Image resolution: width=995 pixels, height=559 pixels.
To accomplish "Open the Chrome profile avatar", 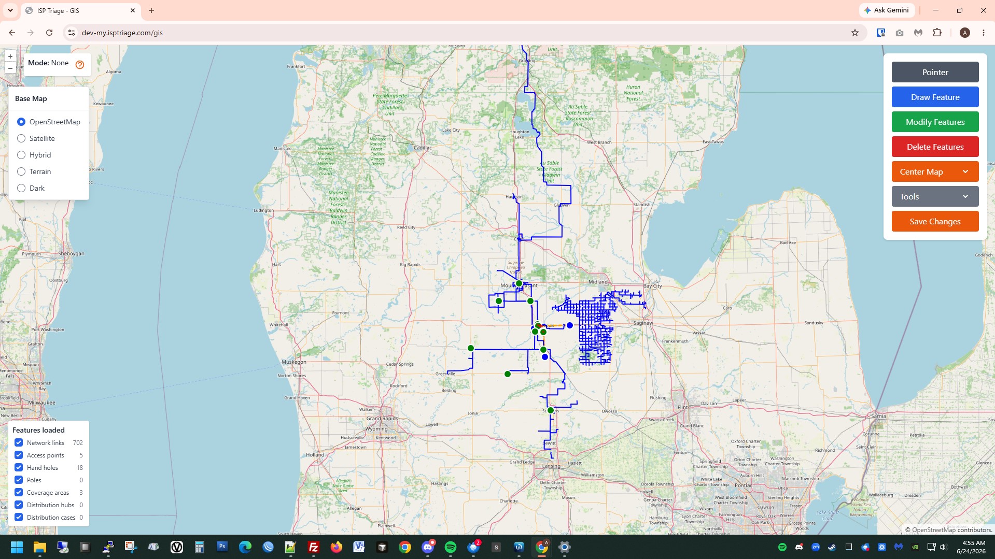I will [965, 33].
